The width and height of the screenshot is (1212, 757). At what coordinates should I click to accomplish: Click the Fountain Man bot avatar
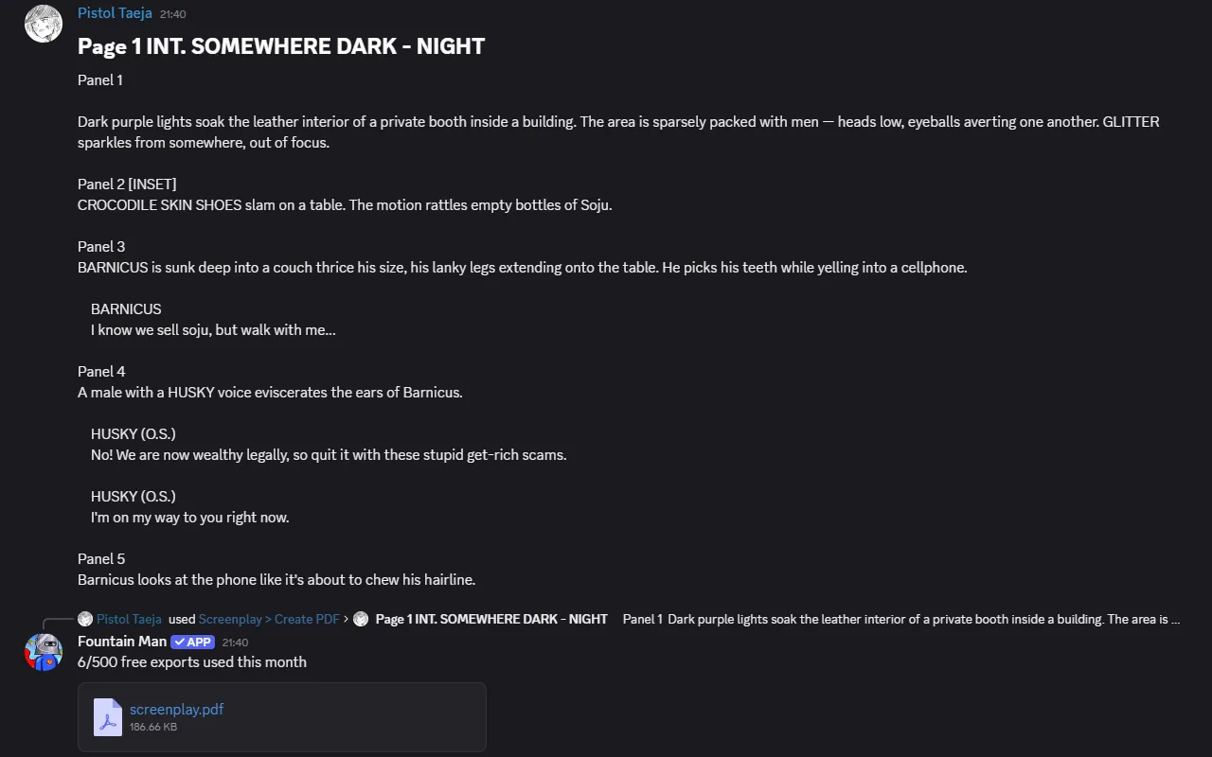(x=44, y=652)
